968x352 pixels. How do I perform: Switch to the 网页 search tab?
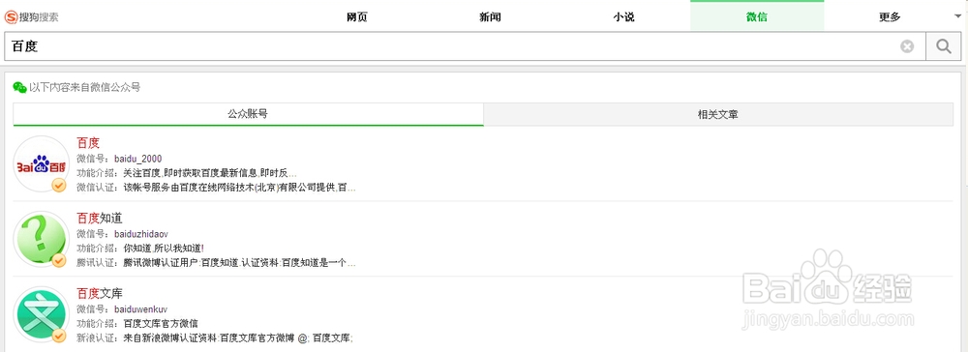click(x=357, y=16)
